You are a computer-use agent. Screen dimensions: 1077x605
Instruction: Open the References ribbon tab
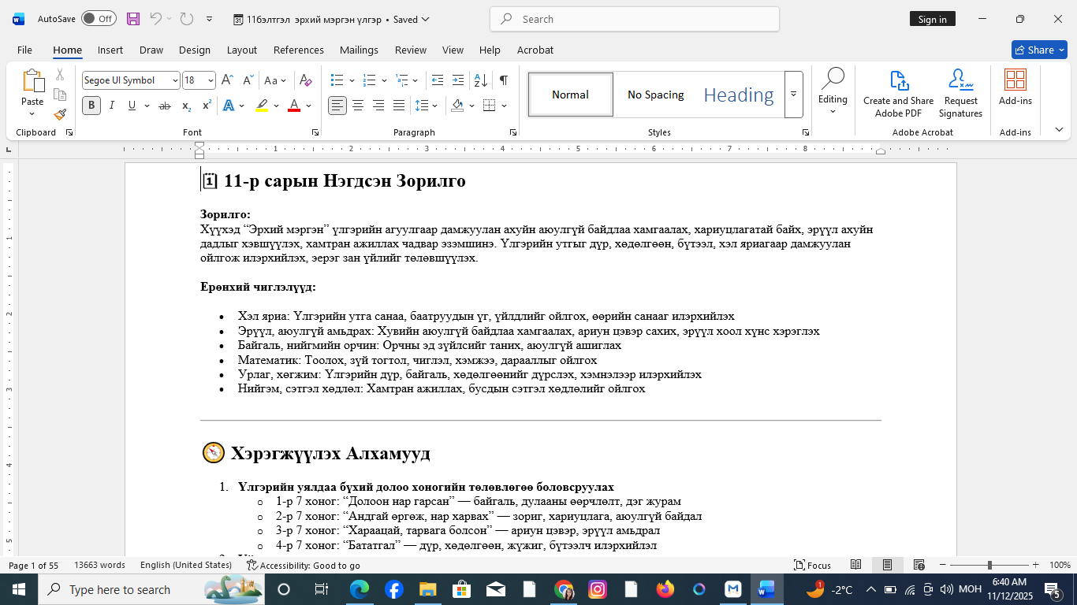298,50
